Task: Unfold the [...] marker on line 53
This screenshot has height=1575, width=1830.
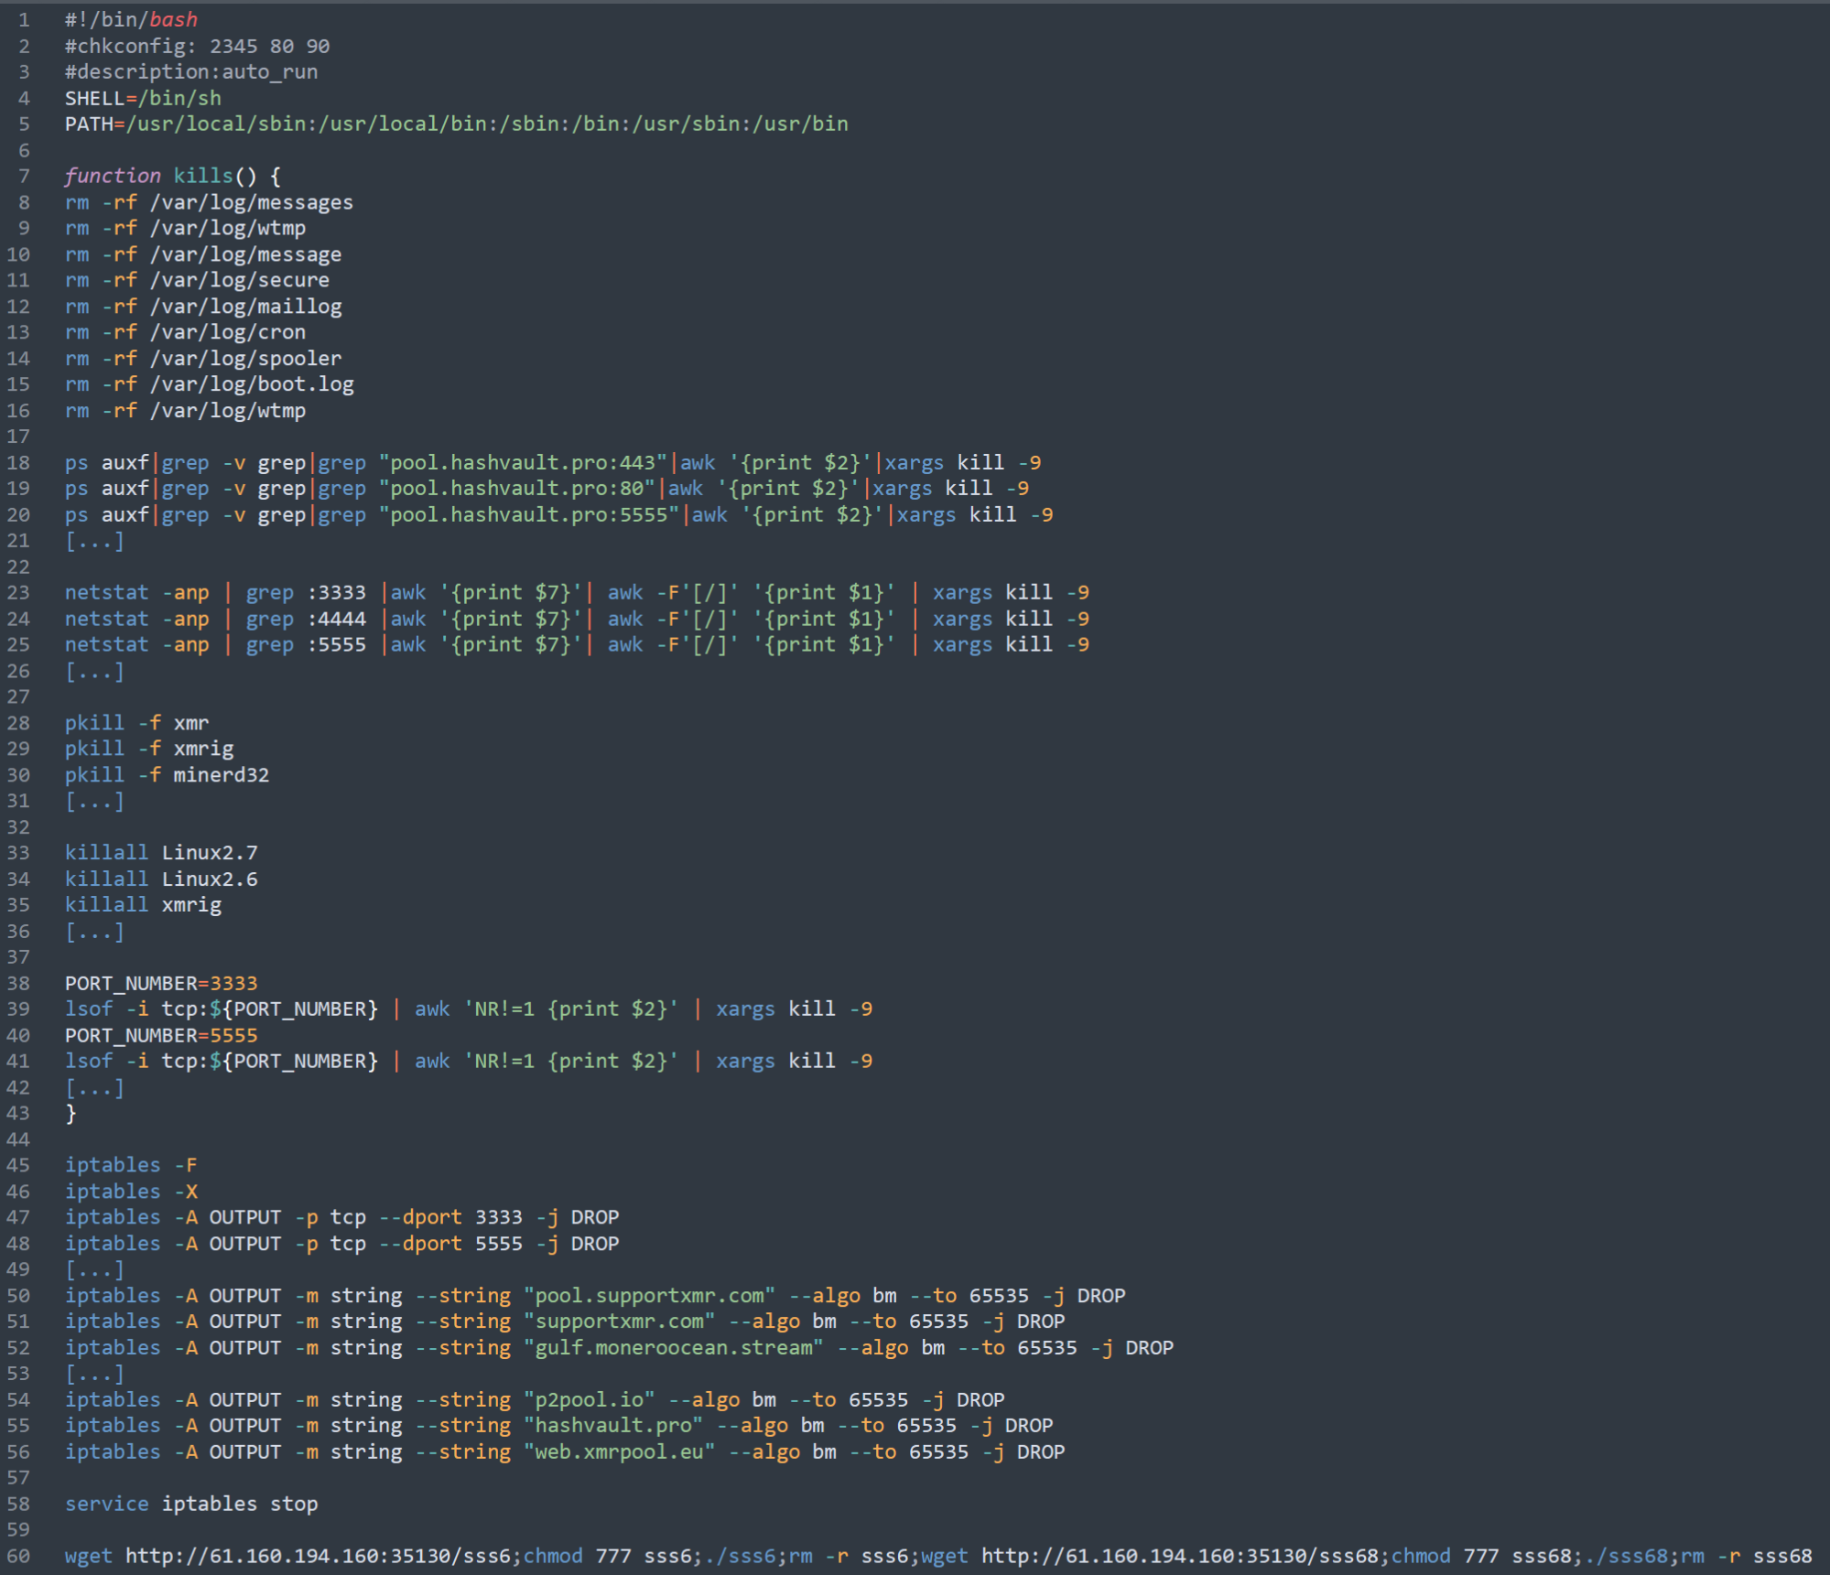Action: 93,1373
